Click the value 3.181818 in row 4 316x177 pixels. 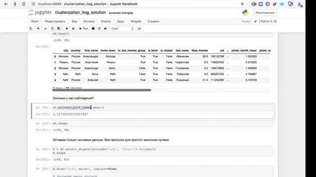(251, 80)
